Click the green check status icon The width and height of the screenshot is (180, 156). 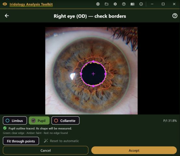pos(5,128)
